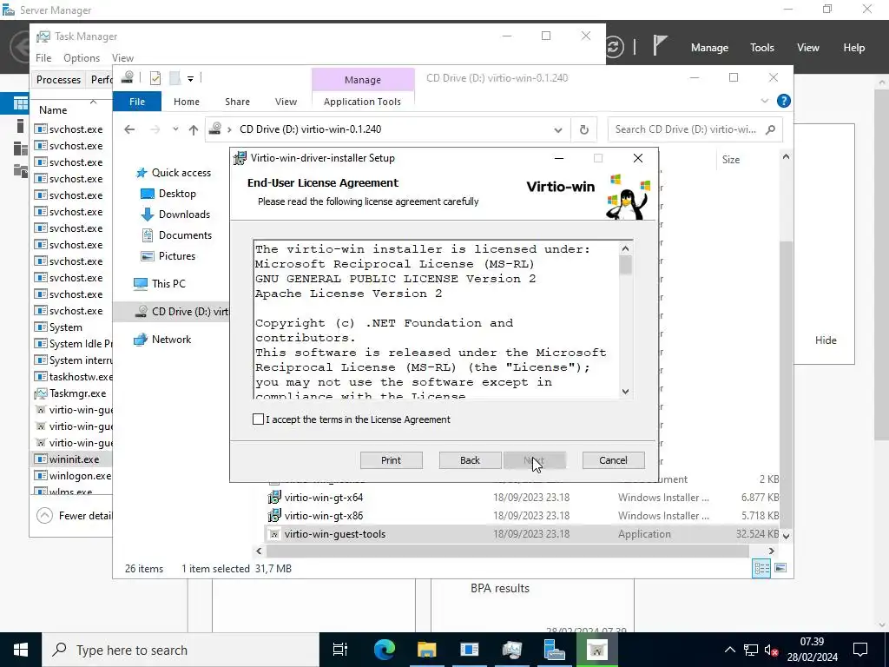Select System Idle Process row
The height and width of the screenshot is (667, 889).
coord(73,344)
